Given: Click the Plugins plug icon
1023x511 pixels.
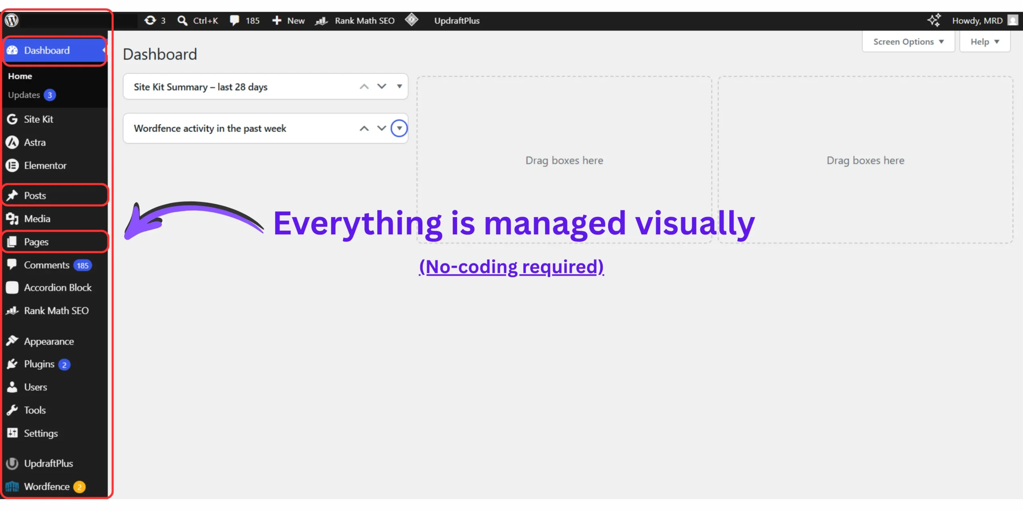Looking at the screenshot, I should 12,364.
